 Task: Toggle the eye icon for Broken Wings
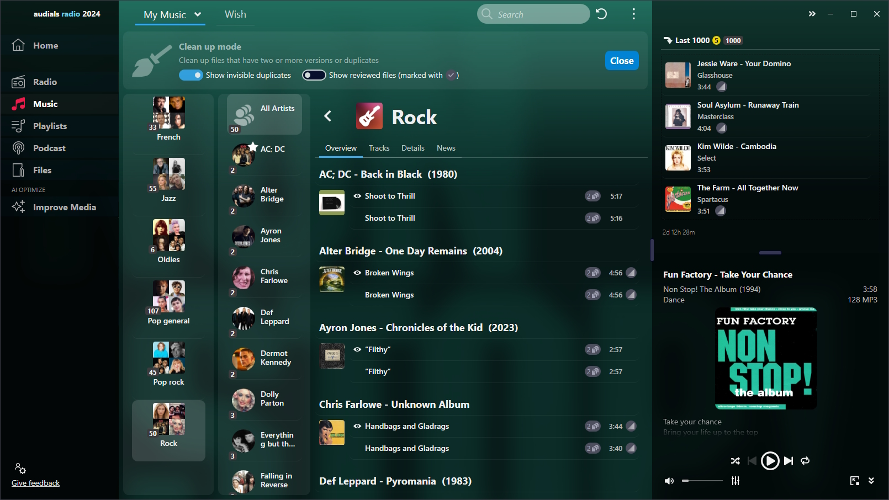[357, 273]
